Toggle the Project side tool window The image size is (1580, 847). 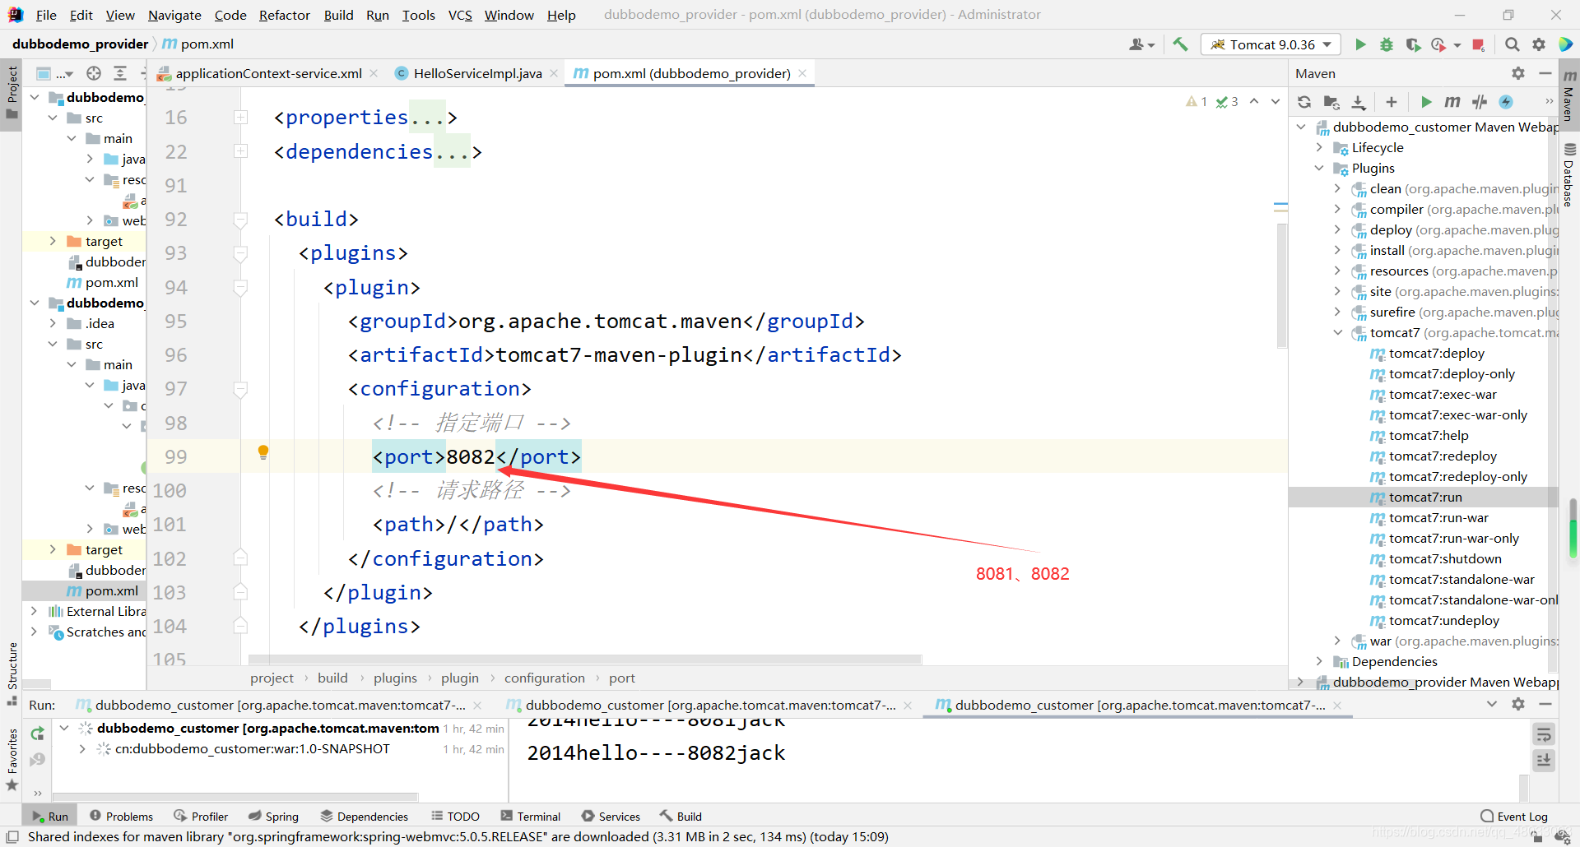12,93
